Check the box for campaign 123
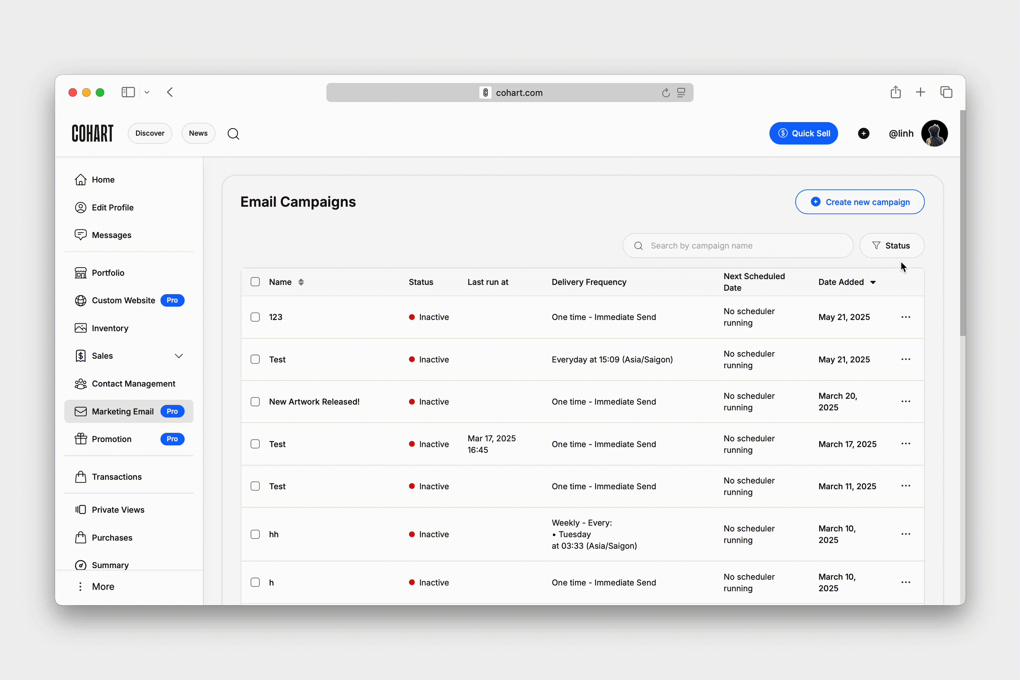The image size is (1020, 680). [x=255, y=317]
